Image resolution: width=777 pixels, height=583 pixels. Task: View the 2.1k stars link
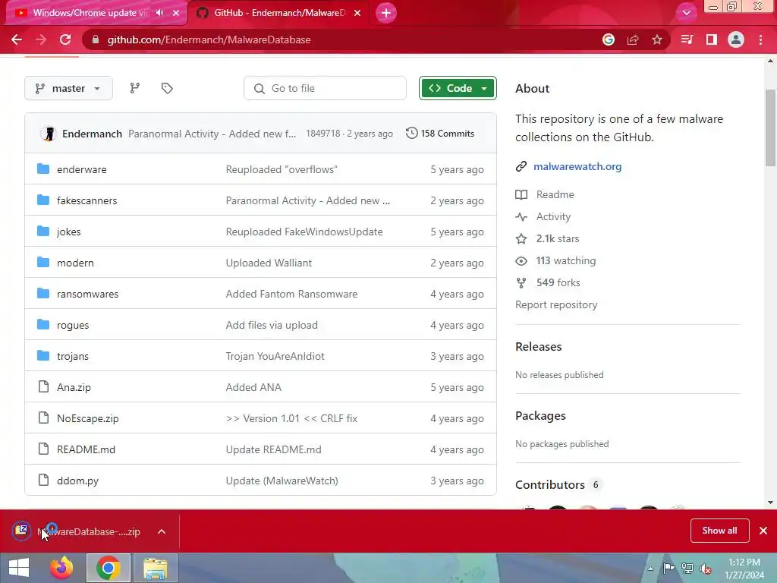pyautogui.click(x=558, y=238)
